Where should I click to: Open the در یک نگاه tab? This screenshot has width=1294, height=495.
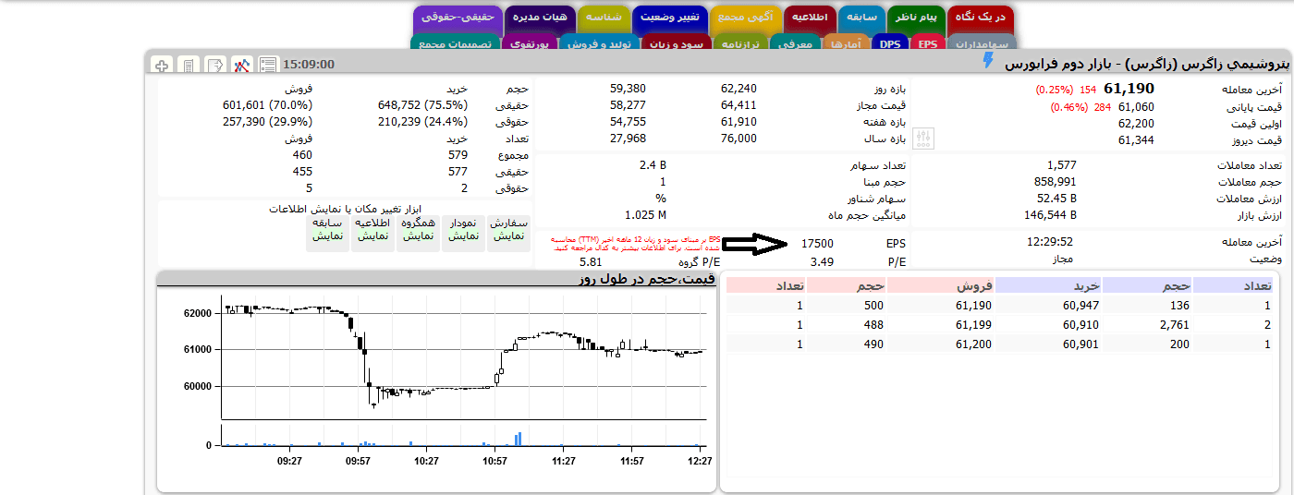click(x=981, y=17)
